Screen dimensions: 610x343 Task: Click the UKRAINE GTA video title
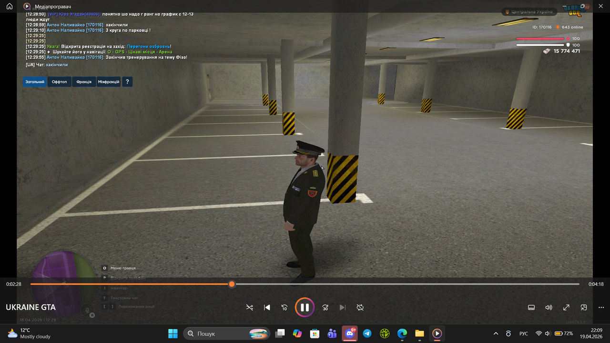(x=30, y=307)
